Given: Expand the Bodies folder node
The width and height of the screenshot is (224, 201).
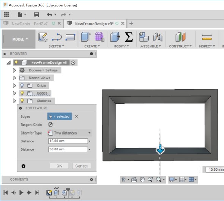Looking at the screenshot, I should tap(14, 93).
